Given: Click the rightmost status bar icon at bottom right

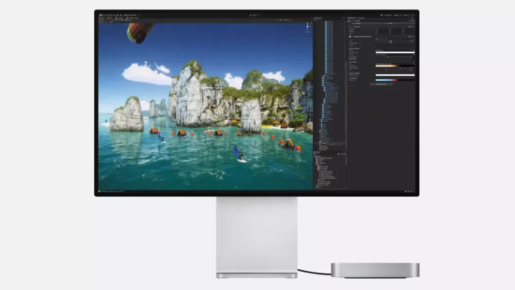Looking at the screenshot, I should coord(414,191).
